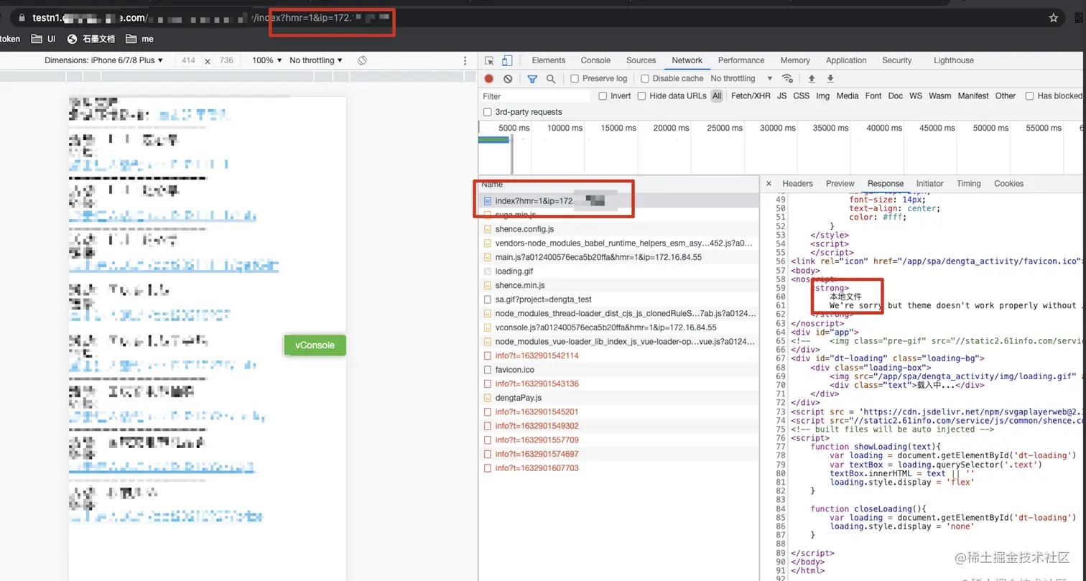Viewport: 1086px width, 581px height.
Task: Select dengtaPay.js in request list
Action: click(x=618, y=398)
